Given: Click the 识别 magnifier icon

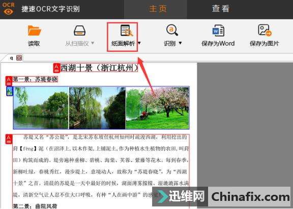Looking at the screenshot, I should (172, 30).
